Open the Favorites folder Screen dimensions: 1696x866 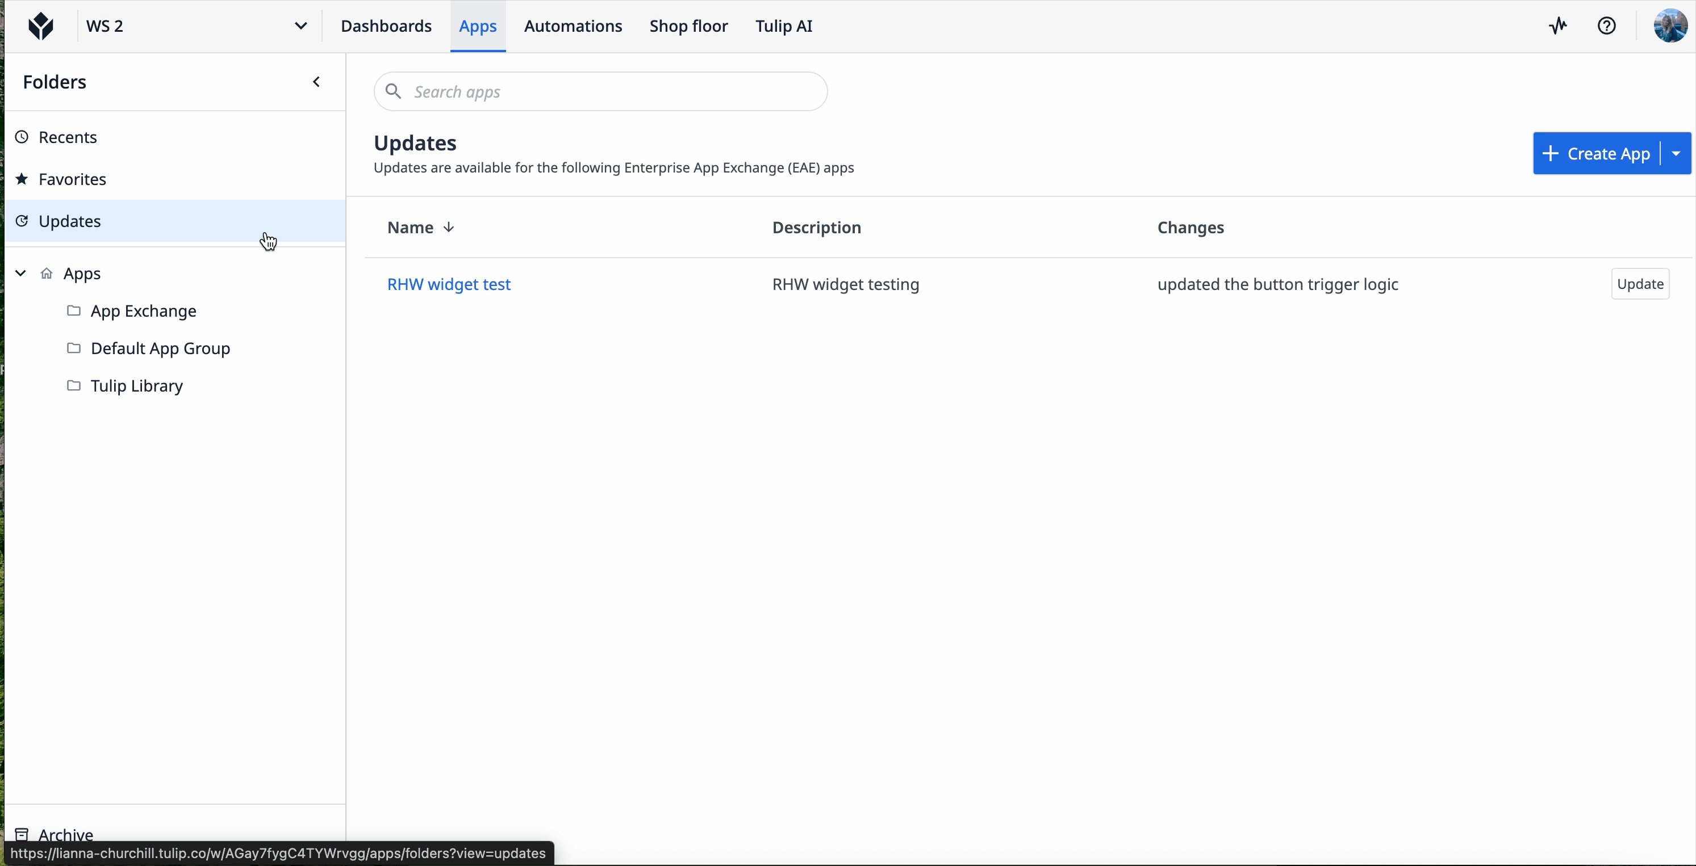click(175, 179)
